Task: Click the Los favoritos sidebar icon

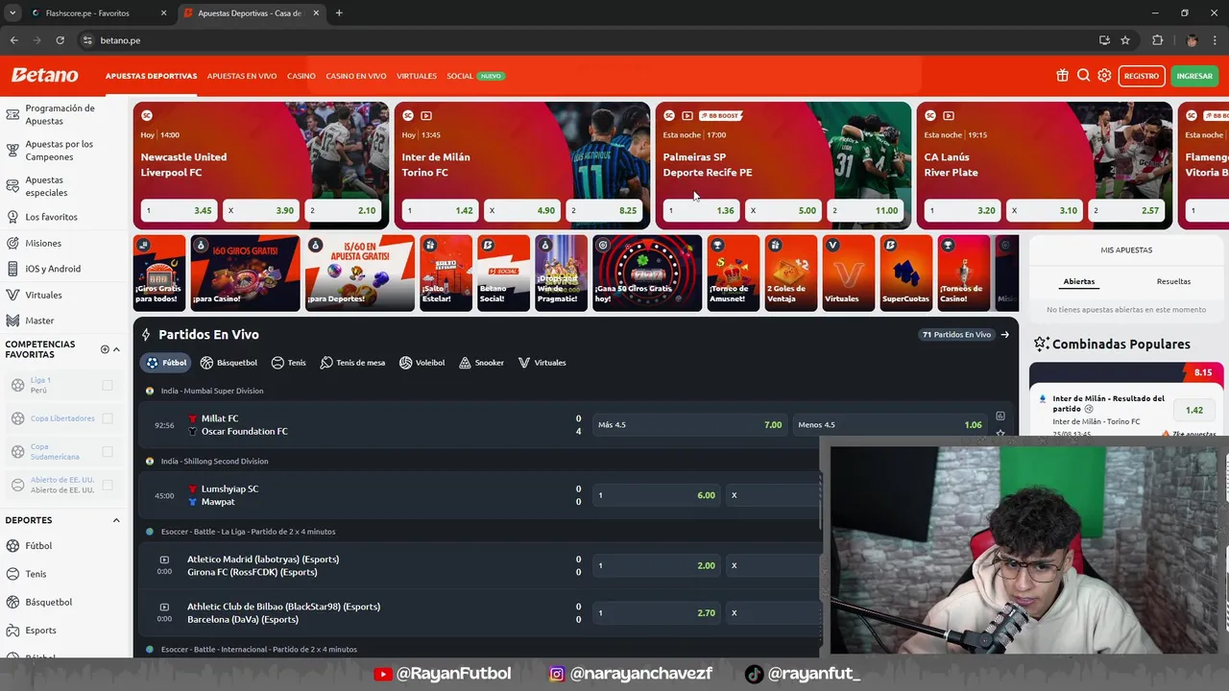Action: coord(12,217)
